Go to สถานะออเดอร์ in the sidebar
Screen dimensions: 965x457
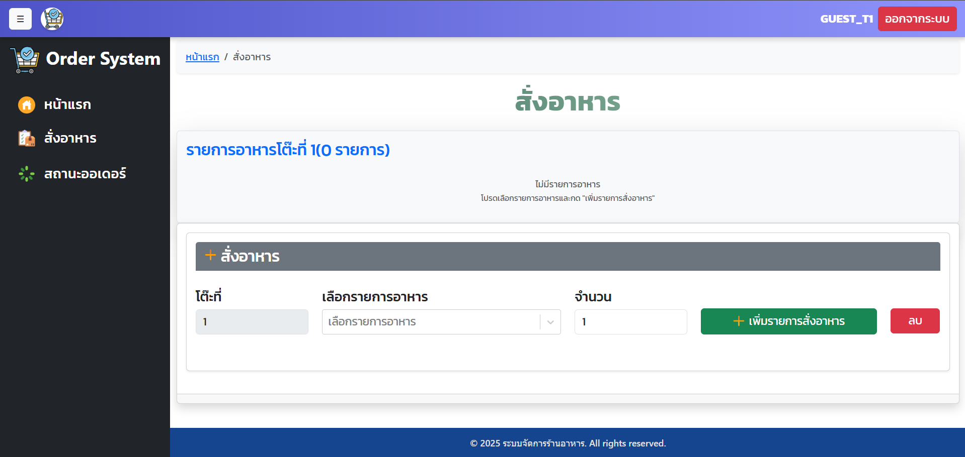click(85, 174)
